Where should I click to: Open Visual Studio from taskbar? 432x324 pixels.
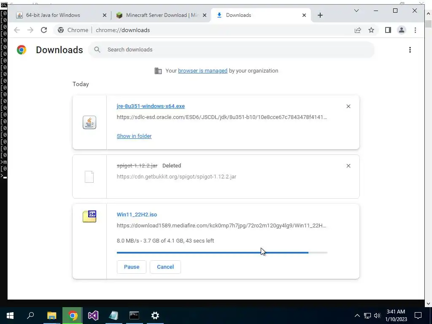point(93,316)
